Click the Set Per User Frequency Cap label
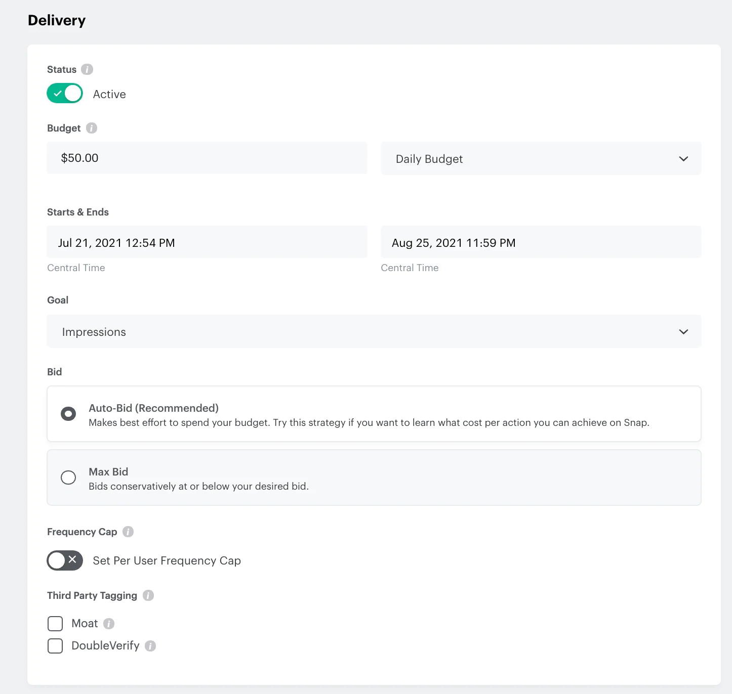 coord(167,561)
